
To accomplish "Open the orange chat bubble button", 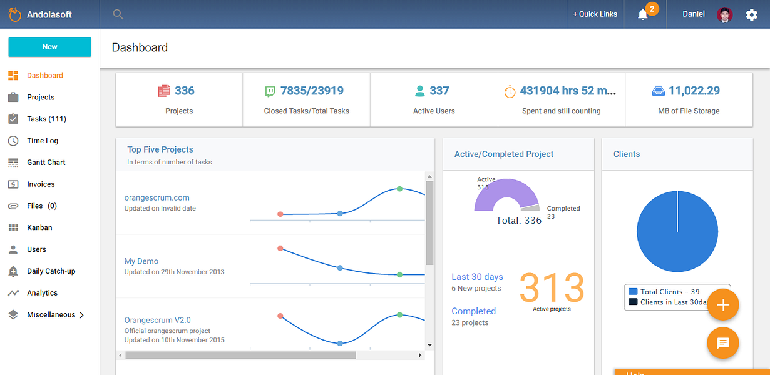I will click(x=723, y=342).
